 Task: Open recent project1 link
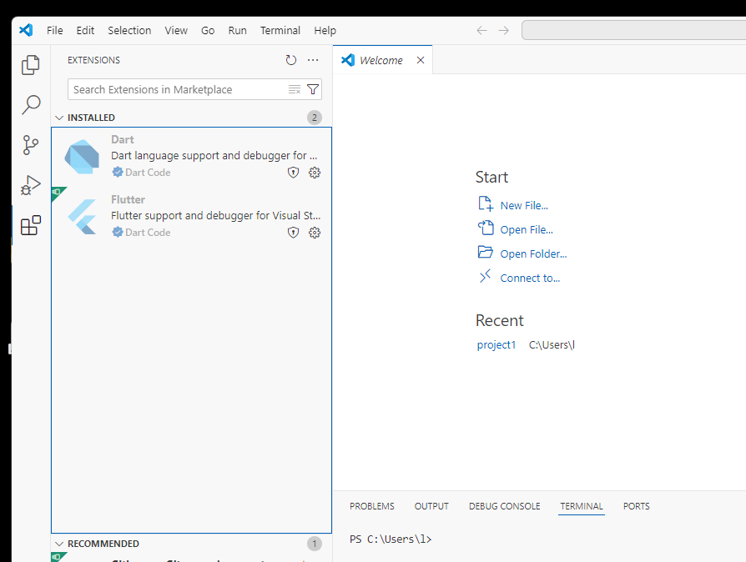tap(496, 344)
